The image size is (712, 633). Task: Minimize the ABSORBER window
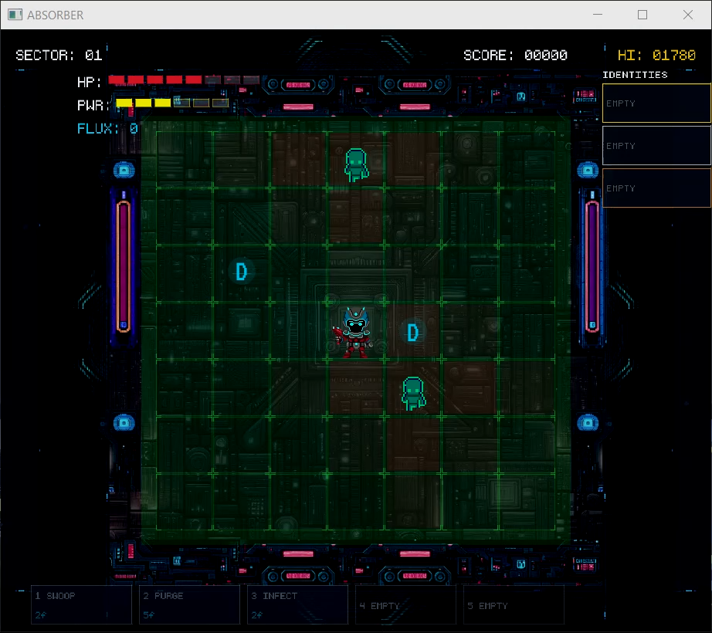[x=598, y=15]
